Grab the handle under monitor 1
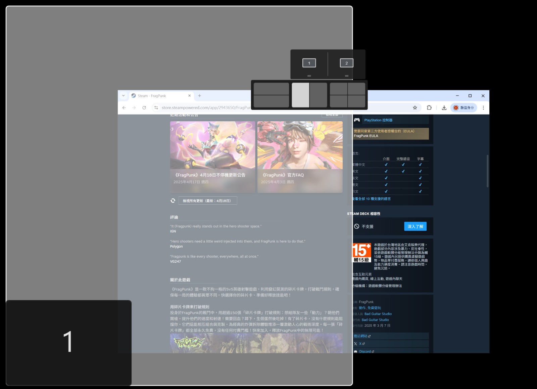The width and height of the screenshot is (537, 389). tap(309, 76)
